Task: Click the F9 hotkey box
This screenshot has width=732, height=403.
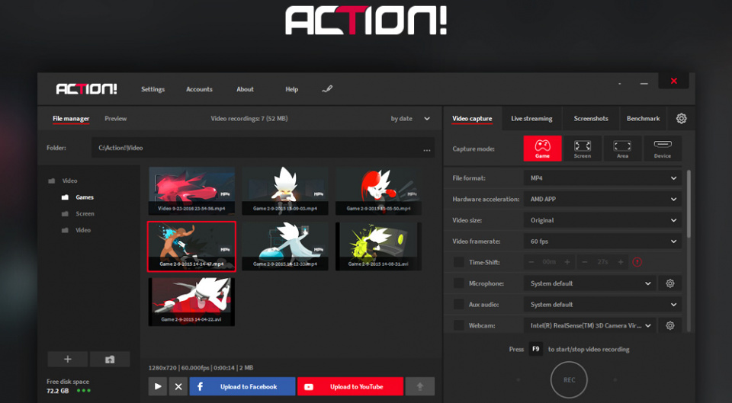Action: coord(535,349)
